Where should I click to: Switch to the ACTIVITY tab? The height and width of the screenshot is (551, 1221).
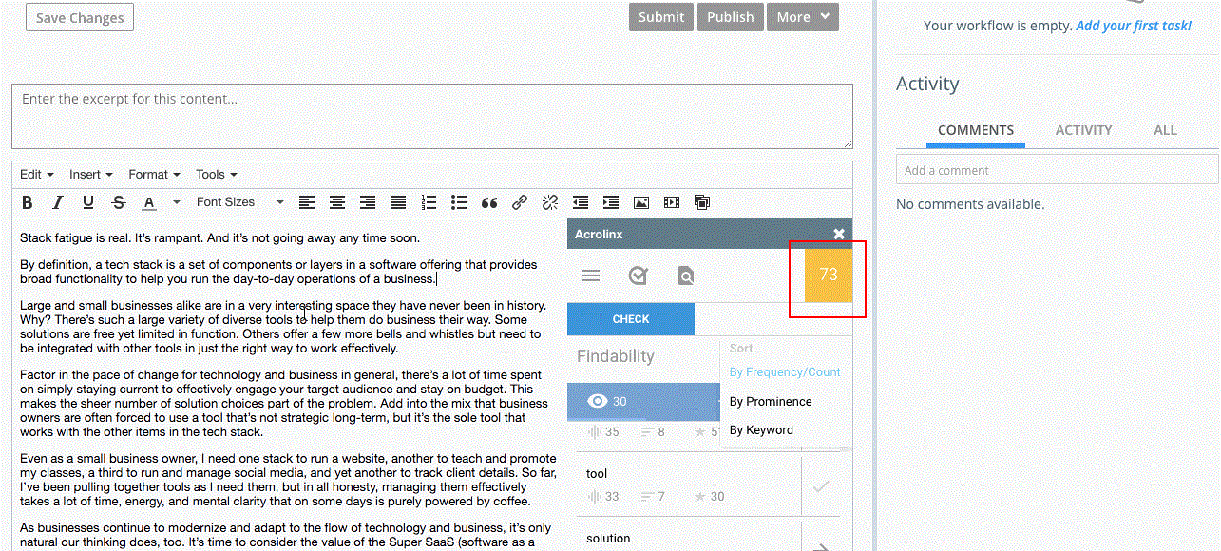pyautogui.click(x=1083, y=130)
